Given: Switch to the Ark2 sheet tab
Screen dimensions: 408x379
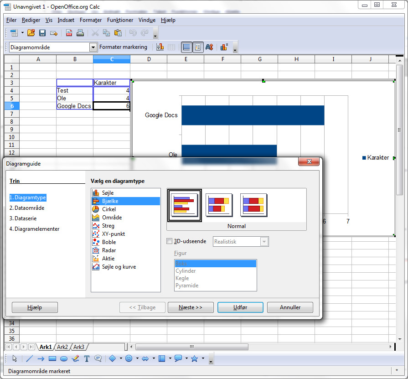Looking at the screenshot, I should pos(62,347).
